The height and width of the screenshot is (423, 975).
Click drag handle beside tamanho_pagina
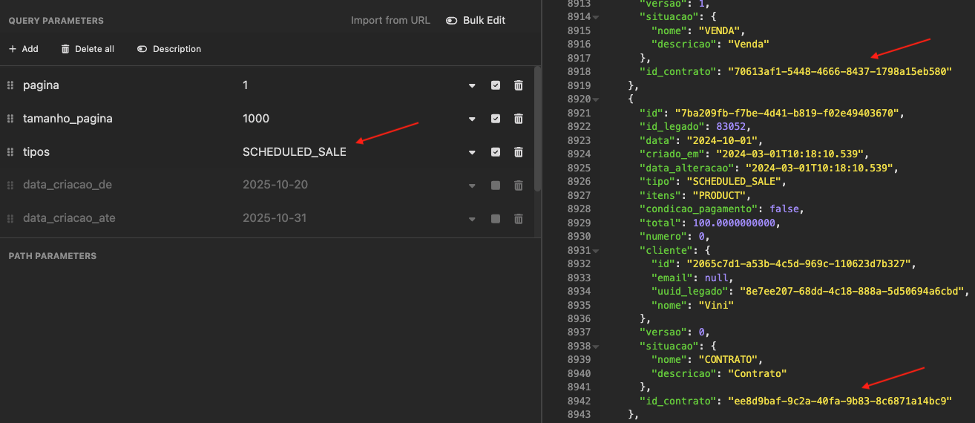(x=10, y=119)
